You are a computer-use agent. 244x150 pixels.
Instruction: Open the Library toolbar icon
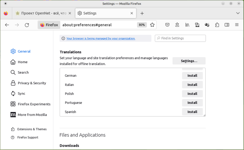click(x=187, y=25)
